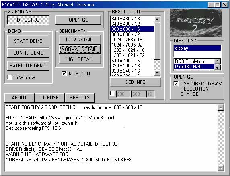Select resolution 640 x 480 x 32
Viewport: 230px width, 176px height.
(x=132, y=24)
